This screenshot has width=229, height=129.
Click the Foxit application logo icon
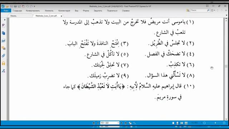point(3,6)
